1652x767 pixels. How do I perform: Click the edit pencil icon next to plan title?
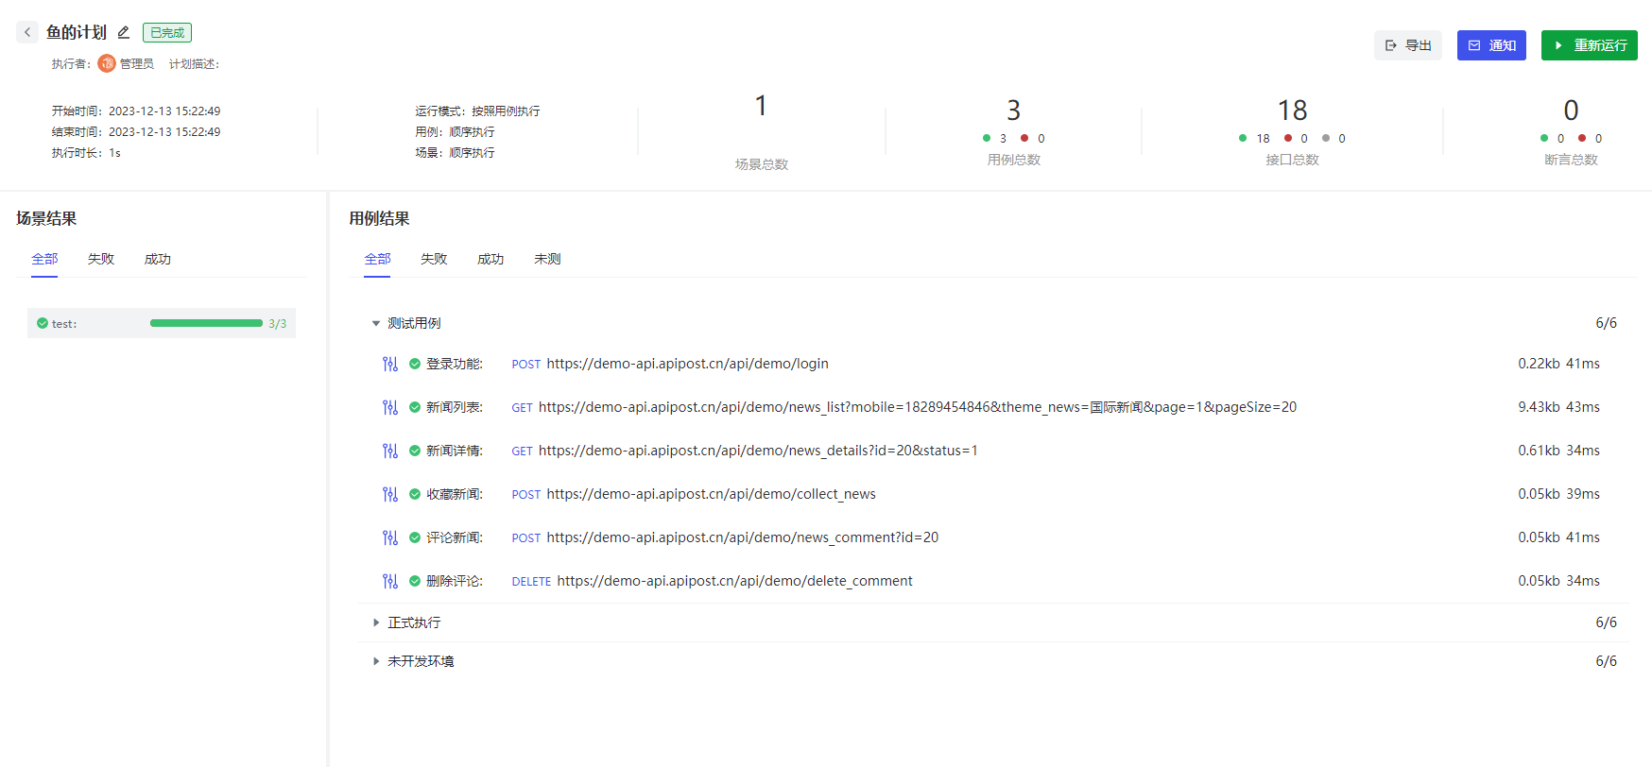pos(124,32)
